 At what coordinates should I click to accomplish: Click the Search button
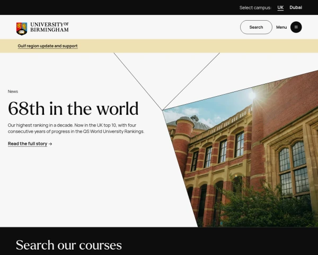tap(256, 27)
